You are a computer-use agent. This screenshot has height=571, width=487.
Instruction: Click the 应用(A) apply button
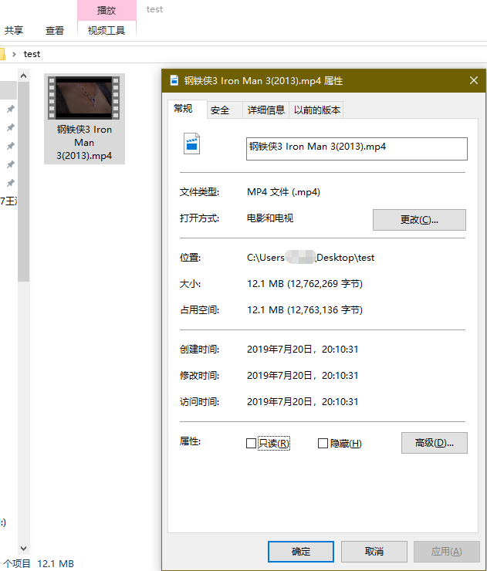447,552
